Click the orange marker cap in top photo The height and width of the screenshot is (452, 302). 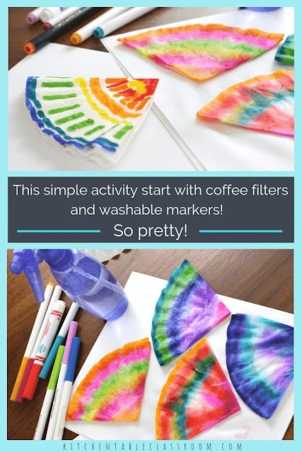click(76, 38)
